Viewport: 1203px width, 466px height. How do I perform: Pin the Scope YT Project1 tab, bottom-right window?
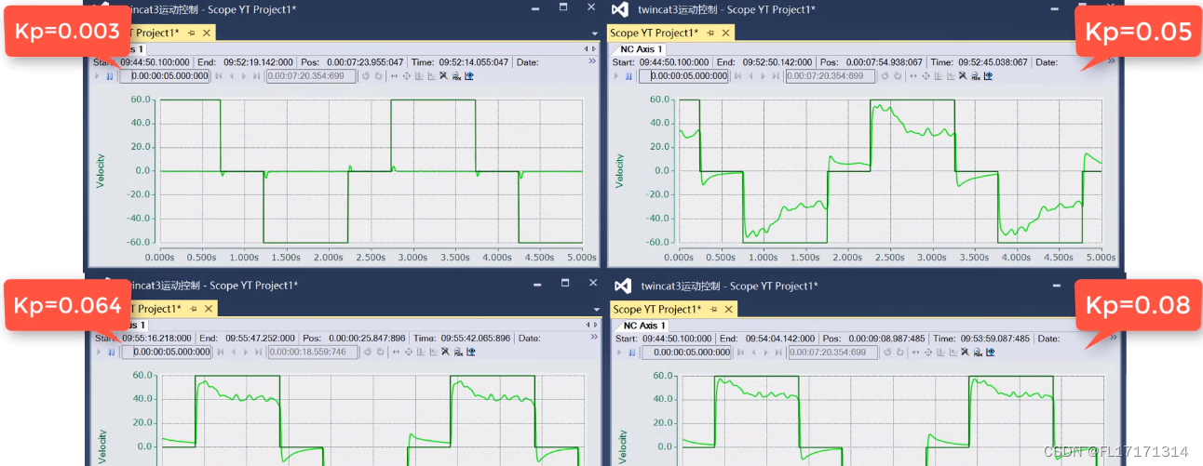(x=713, y=309)
